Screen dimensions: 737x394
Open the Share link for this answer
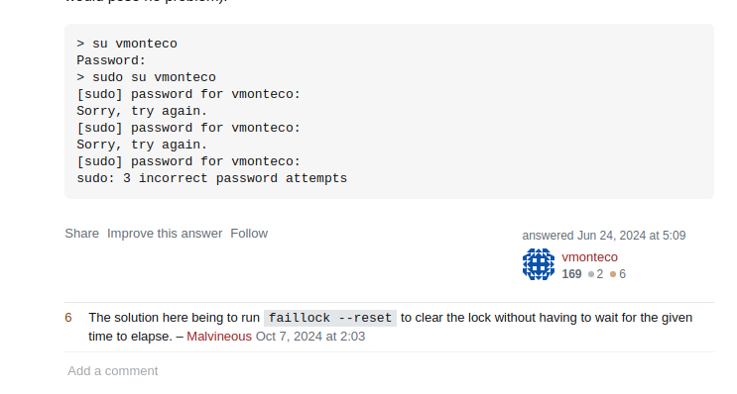point(81,234)
